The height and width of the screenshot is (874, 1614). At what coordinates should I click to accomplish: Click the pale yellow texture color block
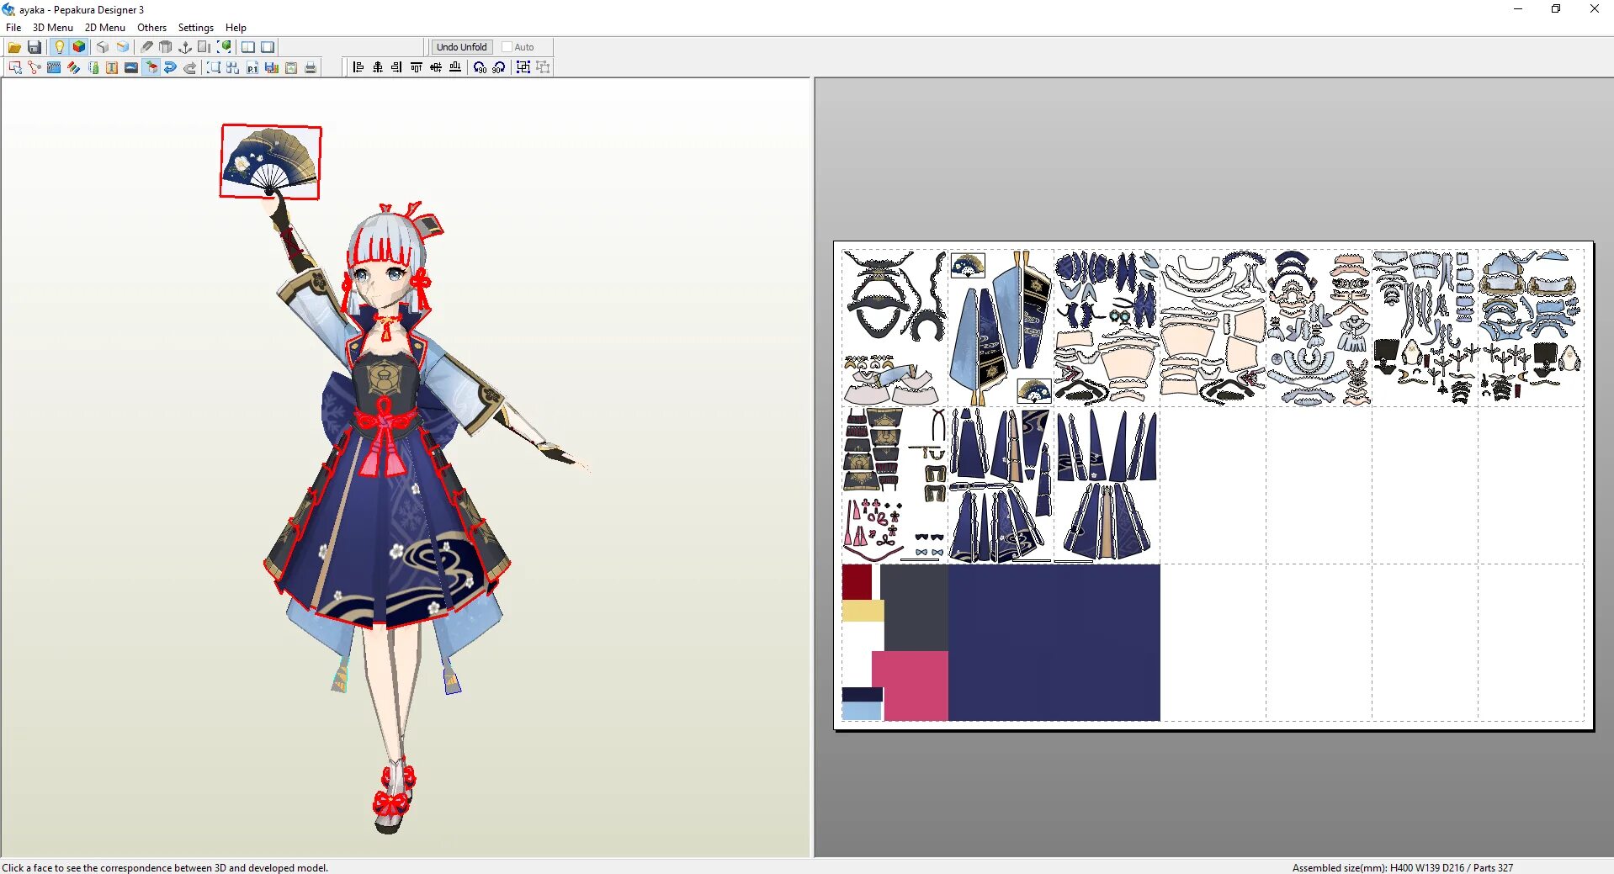point(863,611)
